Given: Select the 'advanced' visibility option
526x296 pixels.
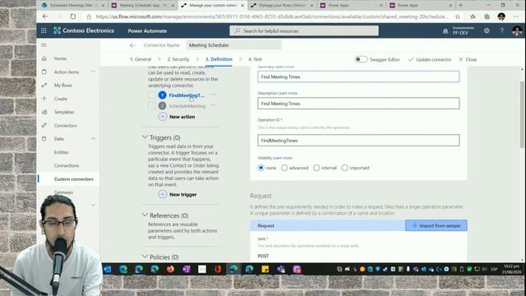Looking at the screenshot, I should pos(284,168).
